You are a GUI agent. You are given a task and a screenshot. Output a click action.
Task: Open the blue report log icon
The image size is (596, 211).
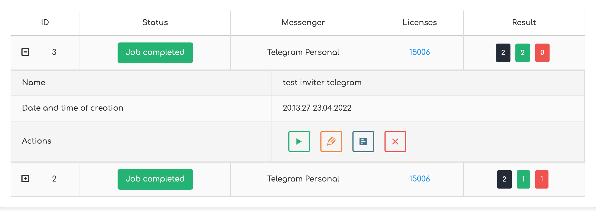[x=363, y=141]
